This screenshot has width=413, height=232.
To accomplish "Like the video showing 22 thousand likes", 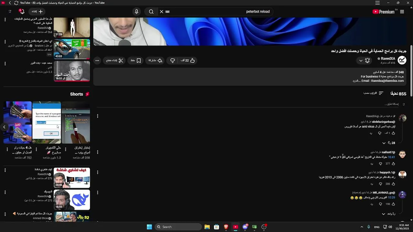I will [x=188, y=61].
